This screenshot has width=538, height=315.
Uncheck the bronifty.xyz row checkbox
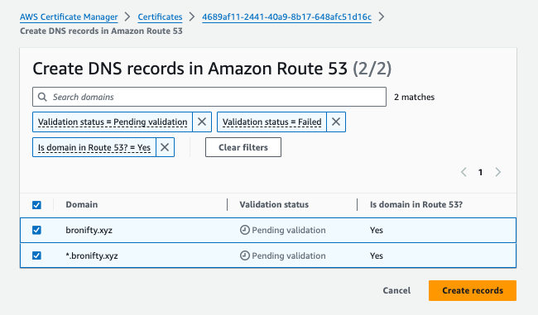pos(36,230)
